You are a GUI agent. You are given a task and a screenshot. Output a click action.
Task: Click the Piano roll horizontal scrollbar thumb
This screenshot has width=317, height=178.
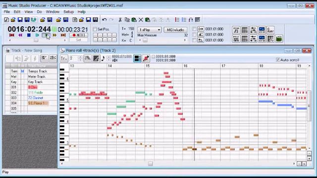point(150,164)
